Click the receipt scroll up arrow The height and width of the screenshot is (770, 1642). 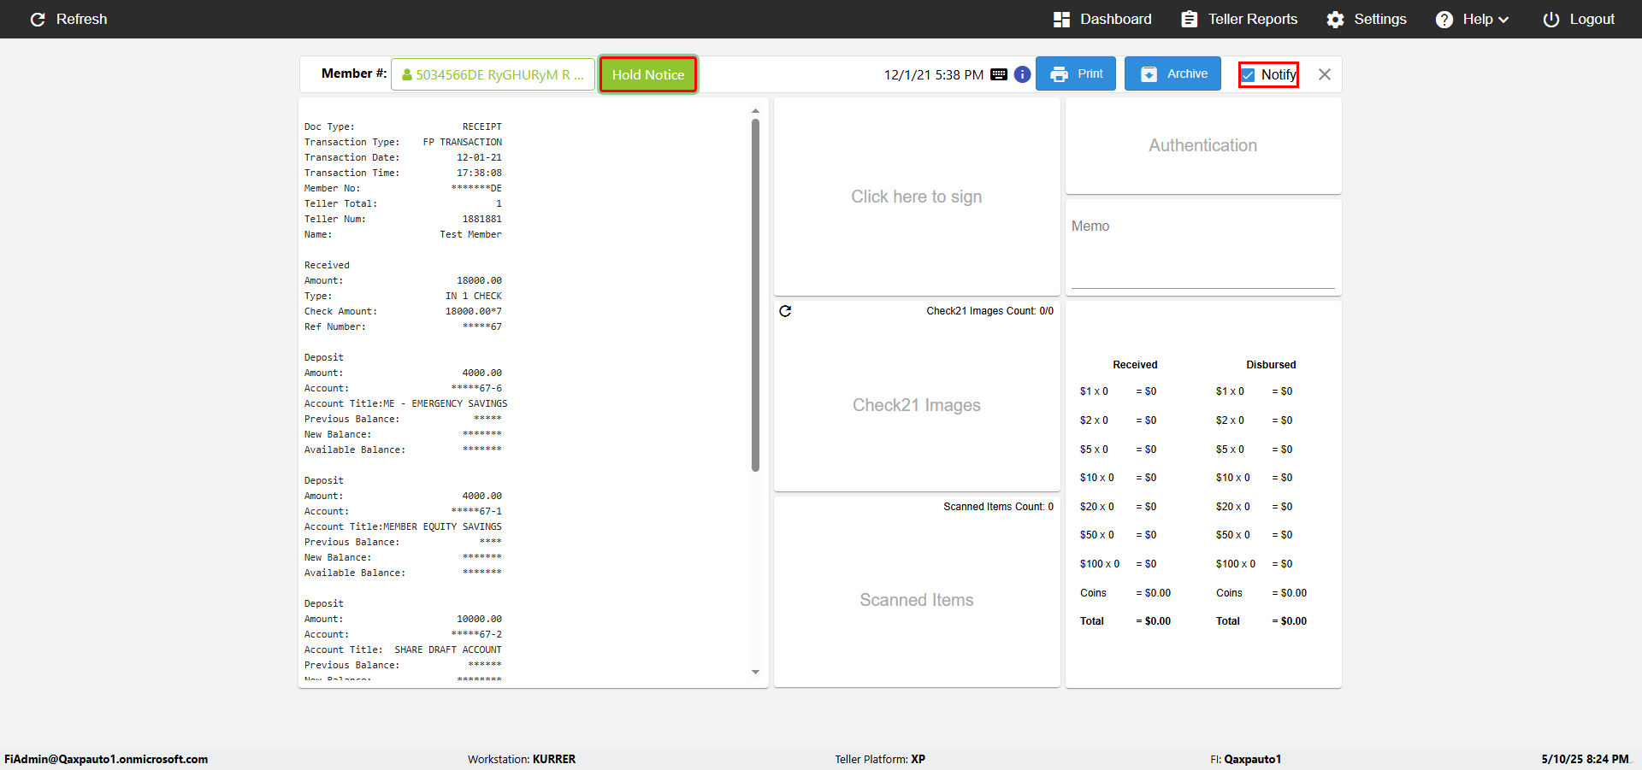click(755, 111)
